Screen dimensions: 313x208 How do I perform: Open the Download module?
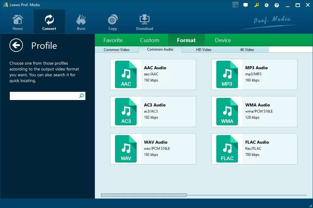coord(144,21)
